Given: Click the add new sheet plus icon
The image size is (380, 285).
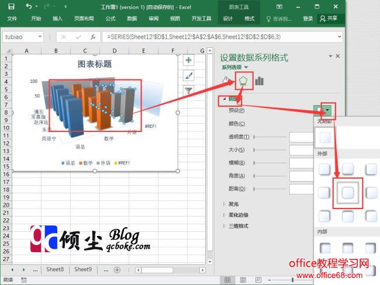Looking at the screenshot, I should [117, 270].
